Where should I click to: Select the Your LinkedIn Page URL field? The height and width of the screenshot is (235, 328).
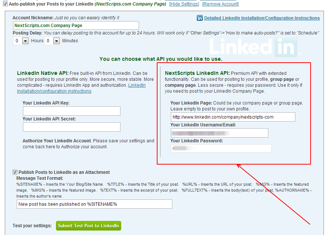233,117
